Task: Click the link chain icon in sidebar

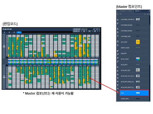Action: pos(118,62)
